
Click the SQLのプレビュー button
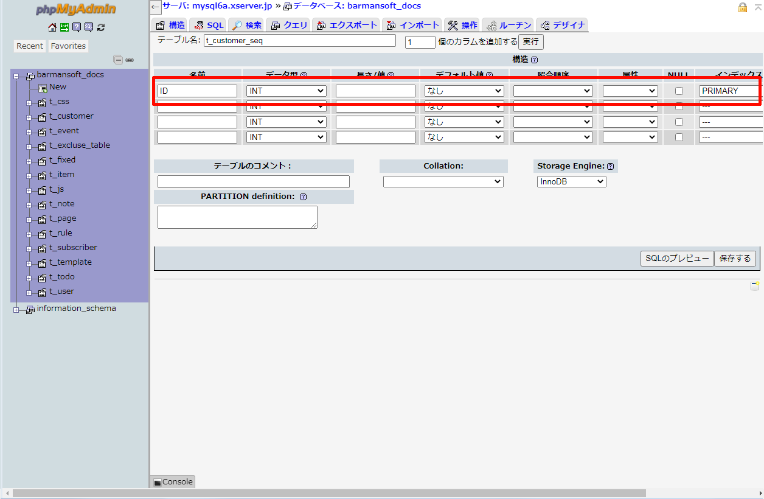coord(676,259)
